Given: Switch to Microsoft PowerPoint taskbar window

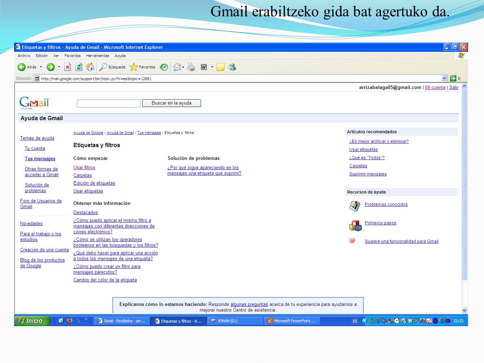Looking at the screenshot, I should coord(292,321).
